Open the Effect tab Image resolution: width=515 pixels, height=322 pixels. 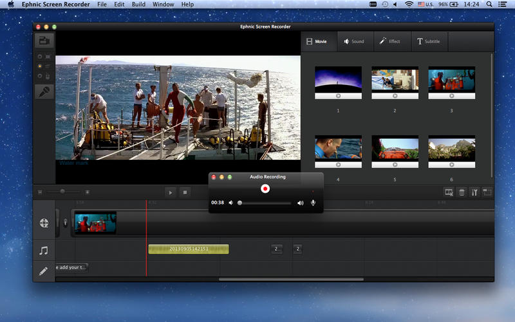[392, 41]
